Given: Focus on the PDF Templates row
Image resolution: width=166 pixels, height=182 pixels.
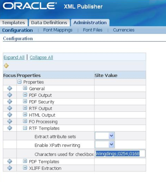Looking at the screenshot, I should (9, 161).
